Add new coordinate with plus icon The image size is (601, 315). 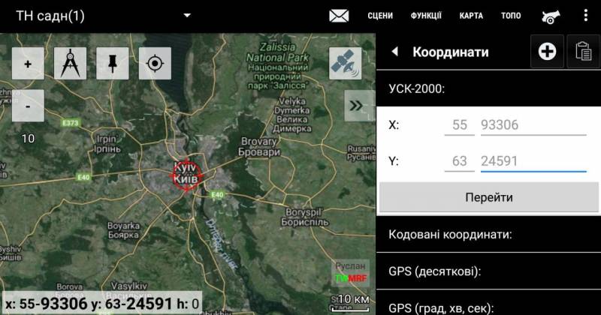click(547, 51)
